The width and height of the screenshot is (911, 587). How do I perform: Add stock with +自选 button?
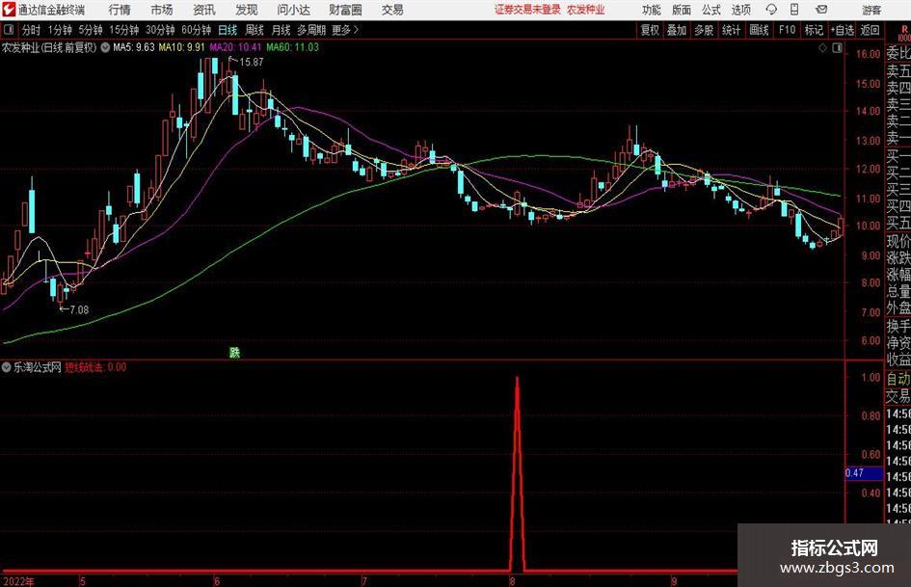(x=843, y=30)
